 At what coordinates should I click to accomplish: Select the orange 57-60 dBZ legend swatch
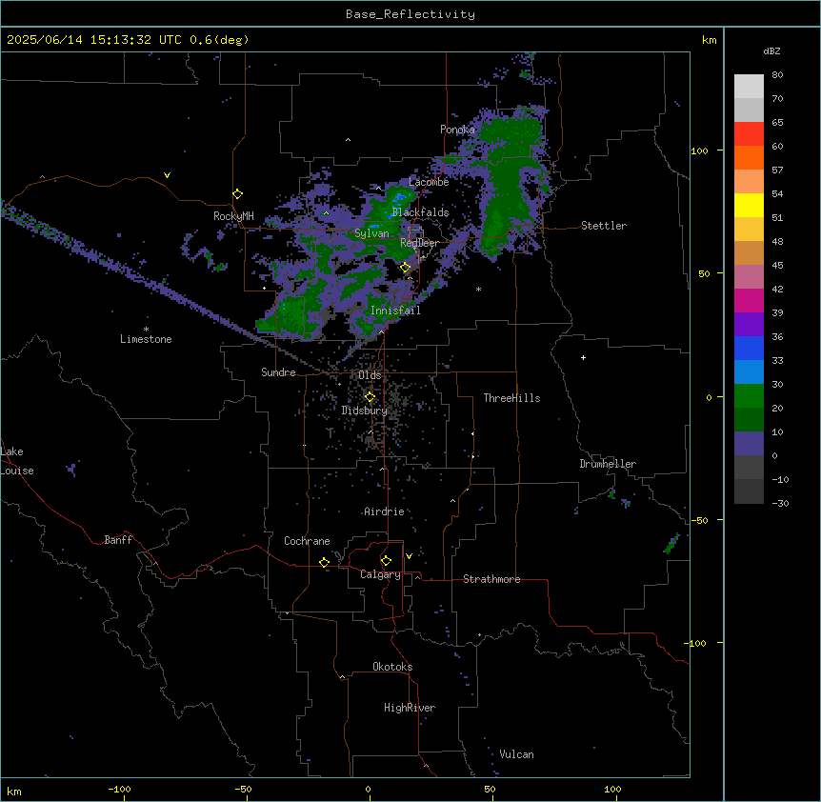(x=749, y=158)
